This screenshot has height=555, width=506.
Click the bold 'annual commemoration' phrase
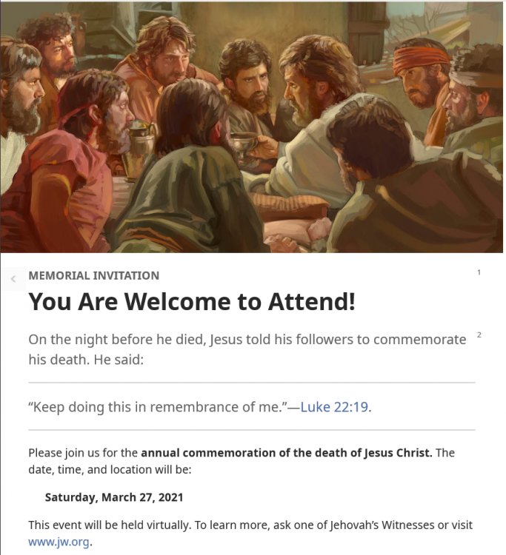click(x=286, y=453)
